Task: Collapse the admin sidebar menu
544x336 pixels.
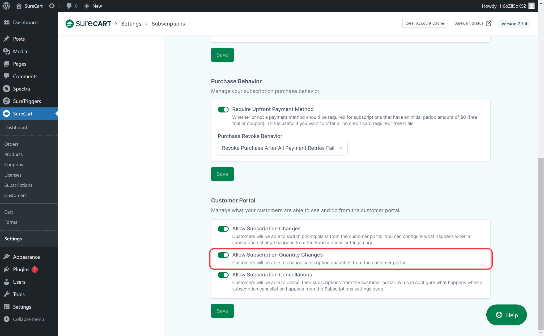Action: click(28, 319)
